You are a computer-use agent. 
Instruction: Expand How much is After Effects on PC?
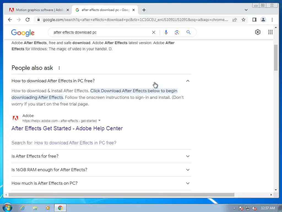101,183
